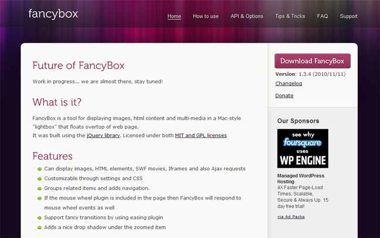Click green arrow beside Adds a nice drop shadow
The height and width of the screenshot is (238, 380).
tap(39, 227)
